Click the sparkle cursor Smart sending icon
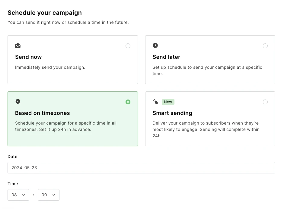The image size is (284, 209). [x=156, y=102]
